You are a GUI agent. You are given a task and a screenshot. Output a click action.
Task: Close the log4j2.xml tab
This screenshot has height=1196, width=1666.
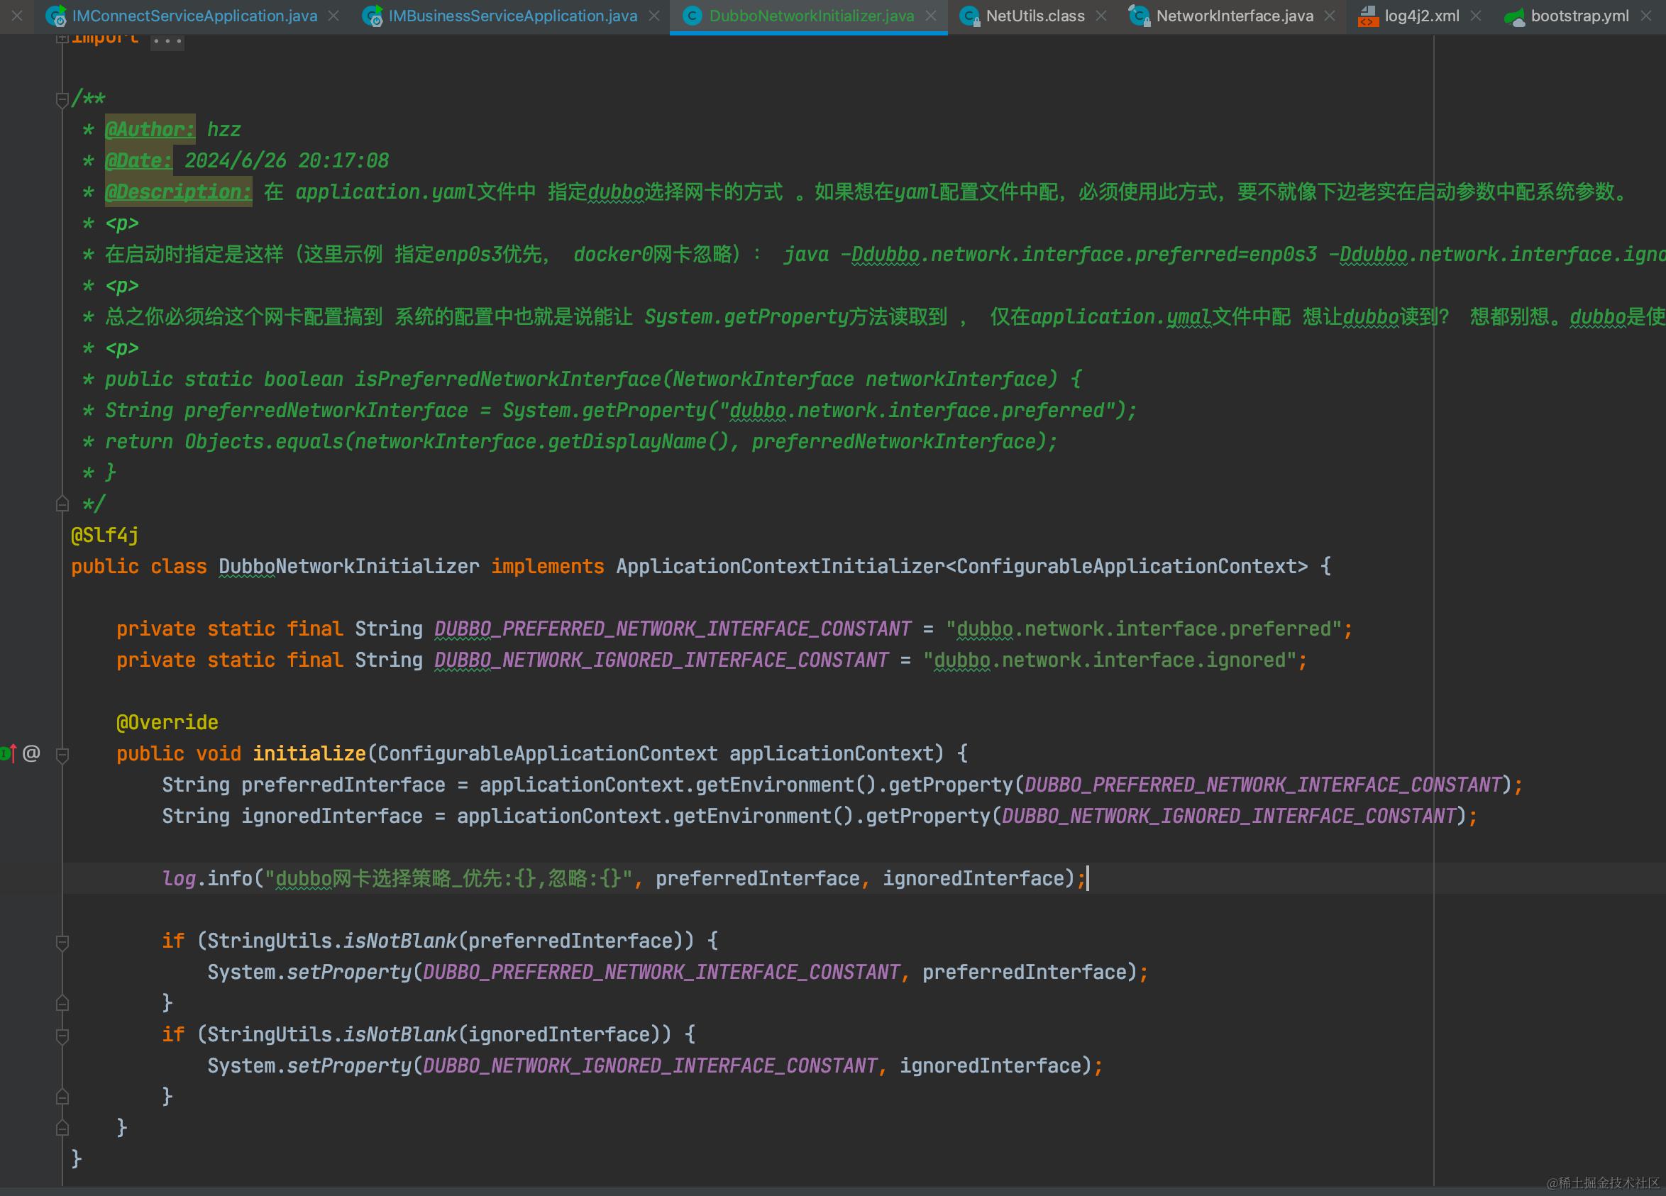1476,16
